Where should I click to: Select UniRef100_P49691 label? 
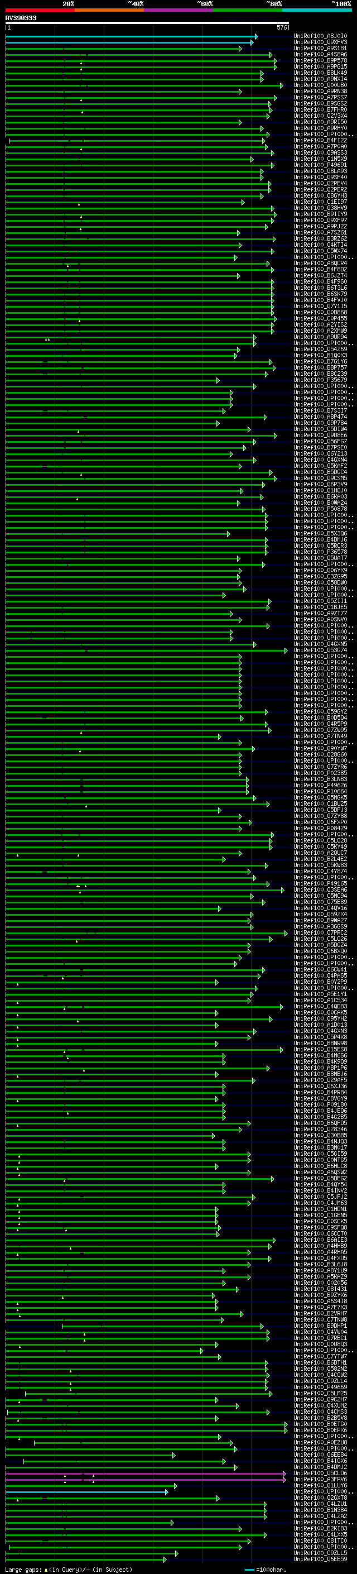[320, 165]
